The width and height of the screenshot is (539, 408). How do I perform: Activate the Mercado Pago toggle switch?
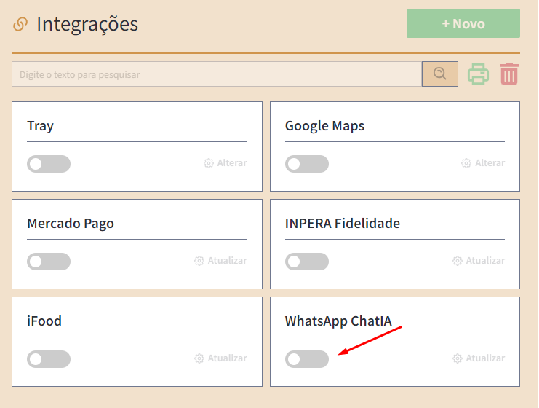click(x=49, y=262)
